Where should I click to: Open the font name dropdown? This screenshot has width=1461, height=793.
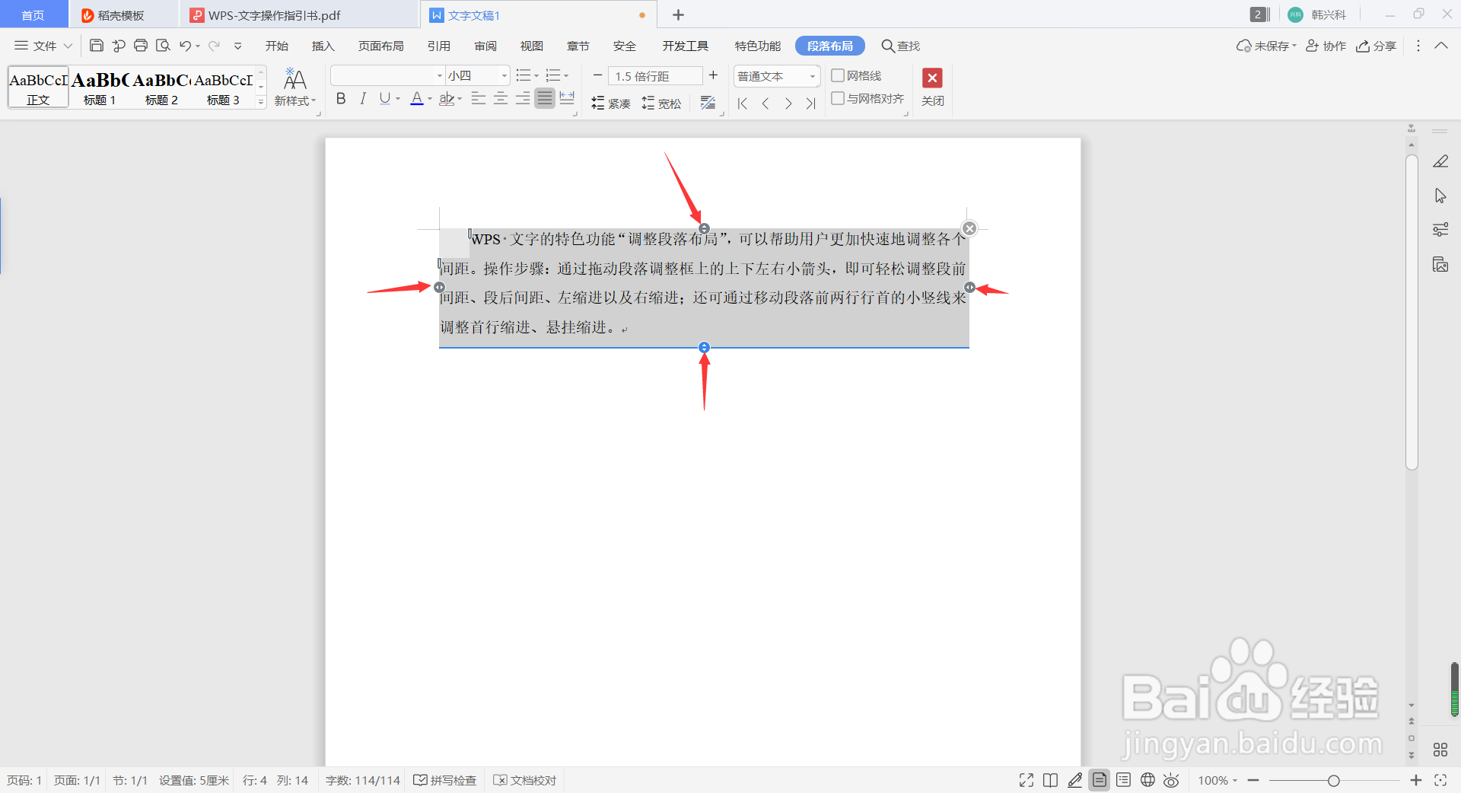coord(440,76)
